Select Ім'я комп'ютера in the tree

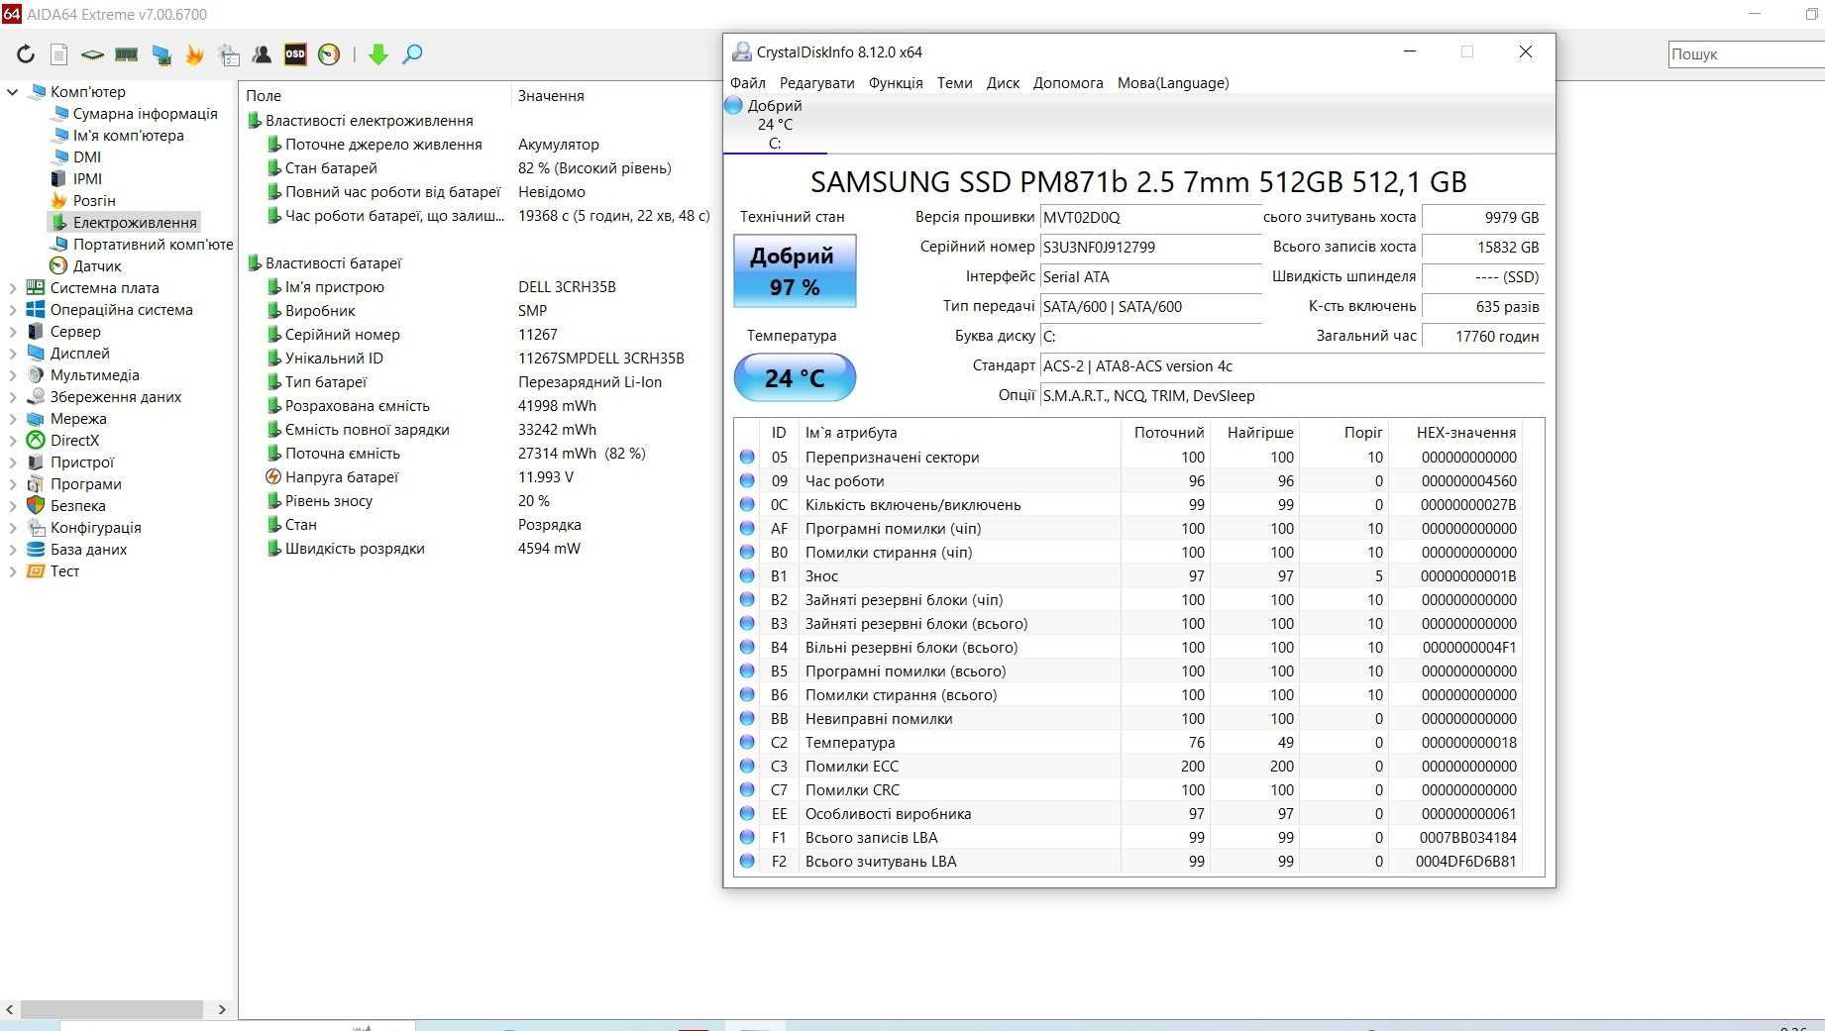tap(128, 136)
